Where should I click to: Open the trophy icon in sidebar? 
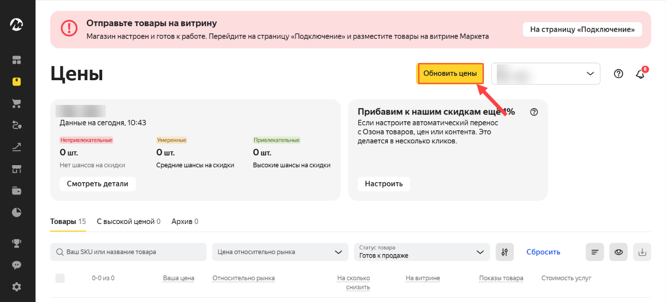point(17,243)
